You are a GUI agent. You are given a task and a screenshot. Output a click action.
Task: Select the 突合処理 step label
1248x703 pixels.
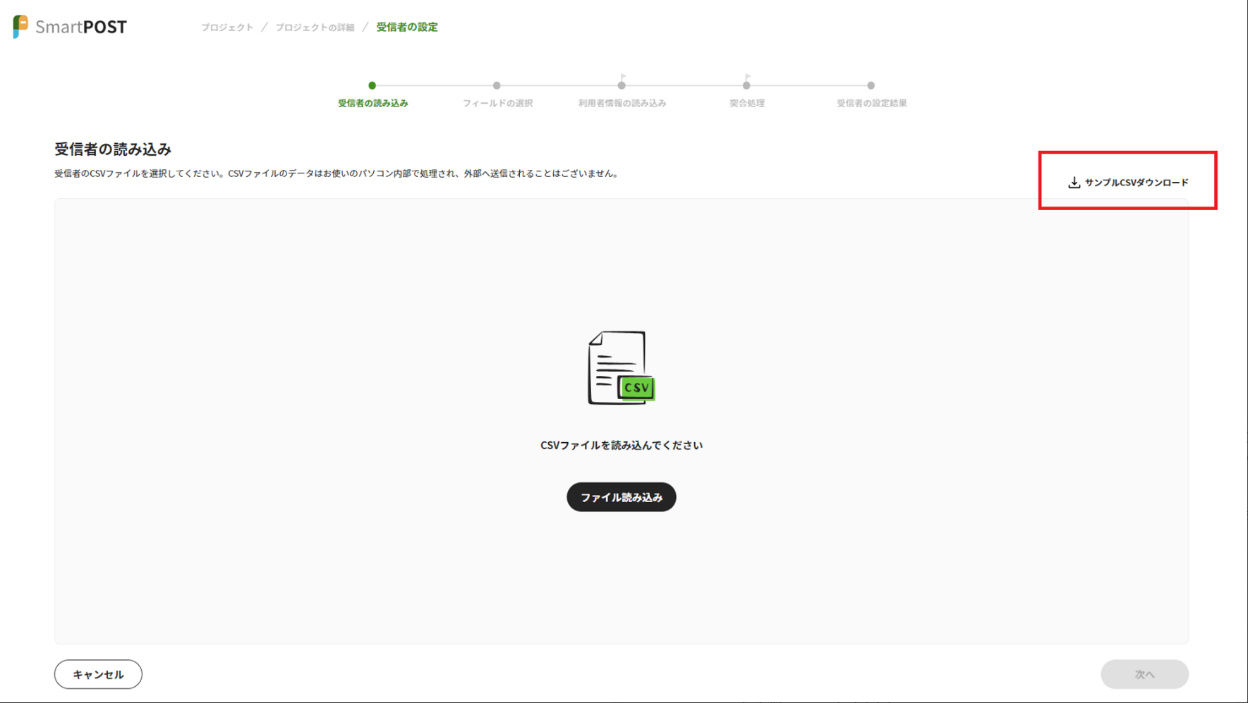coord(746,103)
